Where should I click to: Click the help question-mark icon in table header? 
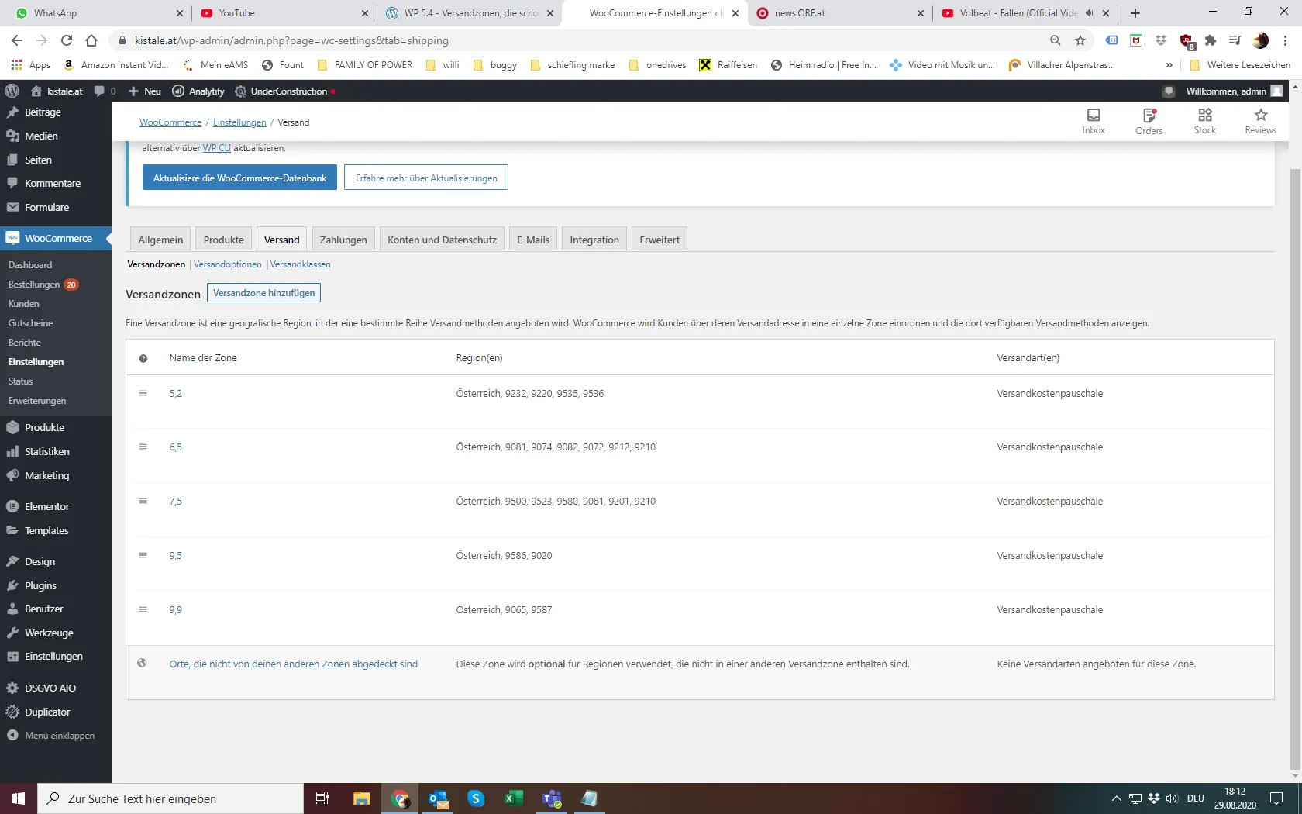coord(143,358)
